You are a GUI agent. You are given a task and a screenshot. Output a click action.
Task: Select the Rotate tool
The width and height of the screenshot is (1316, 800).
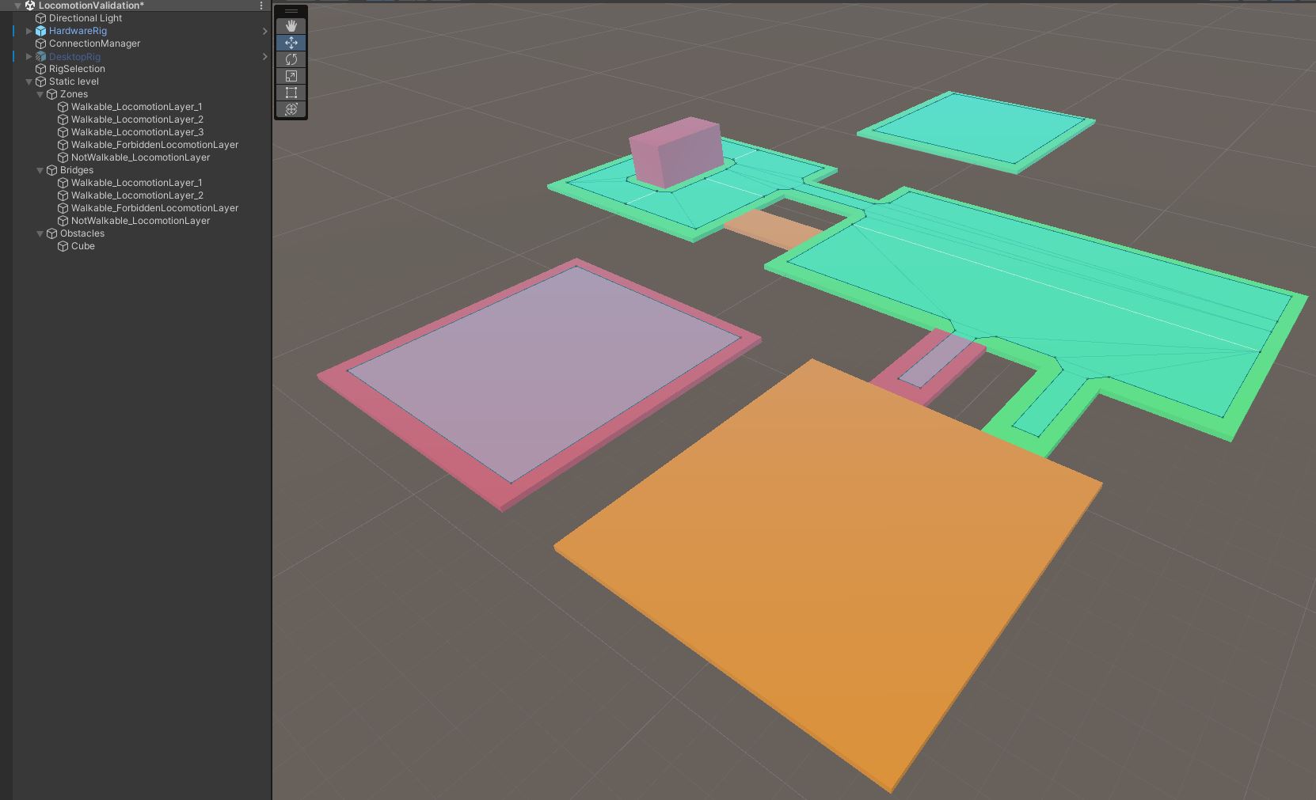click(291, 59)
